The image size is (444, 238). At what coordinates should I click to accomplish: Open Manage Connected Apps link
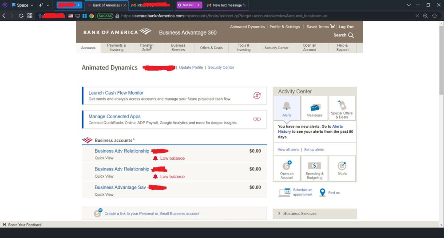(x=115, y=116)
